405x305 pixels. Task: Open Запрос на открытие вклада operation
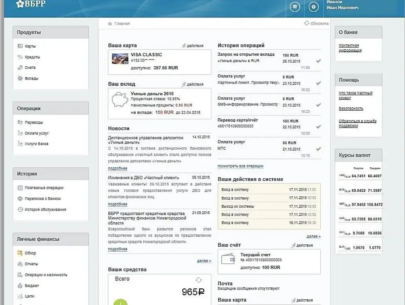pos(269,61)
